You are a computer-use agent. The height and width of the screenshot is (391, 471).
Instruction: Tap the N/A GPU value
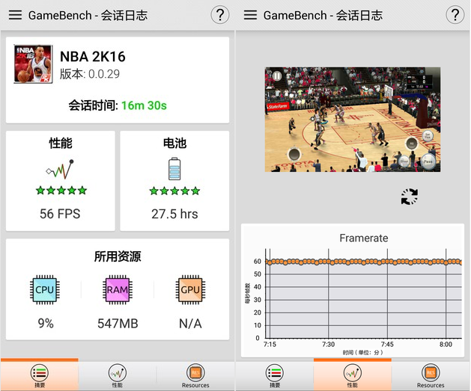(x=190, y=324)
